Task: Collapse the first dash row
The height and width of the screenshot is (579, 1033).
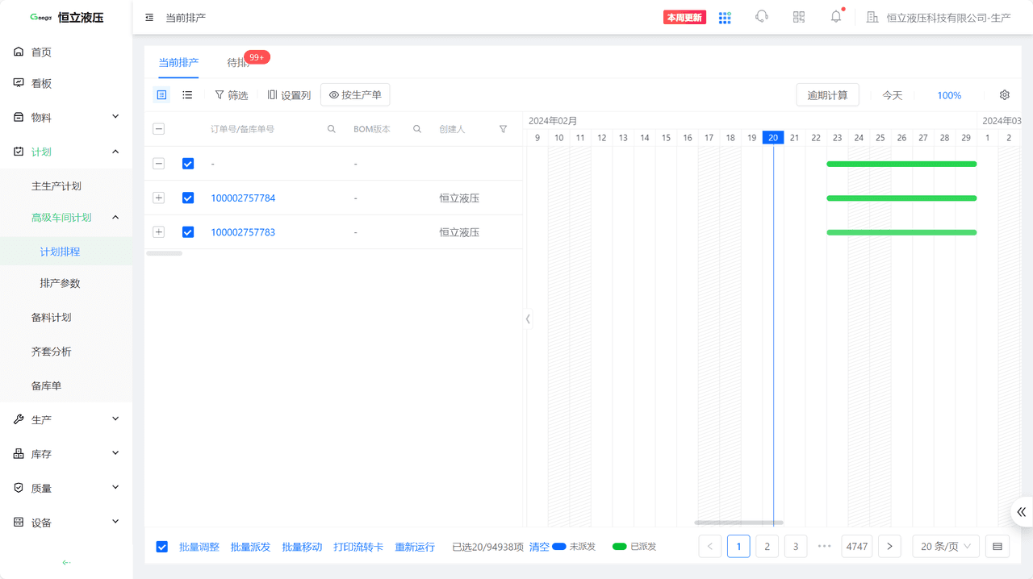Action: (x=158, y=164)
